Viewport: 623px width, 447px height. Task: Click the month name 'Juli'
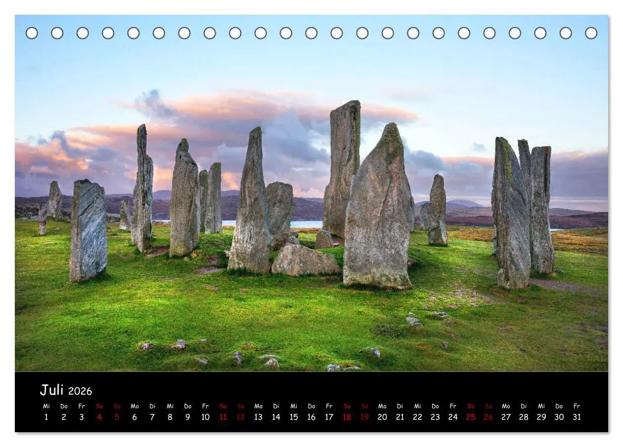coord(52,390)
